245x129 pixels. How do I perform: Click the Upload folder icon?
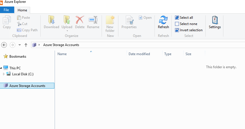tap(67, 20)
